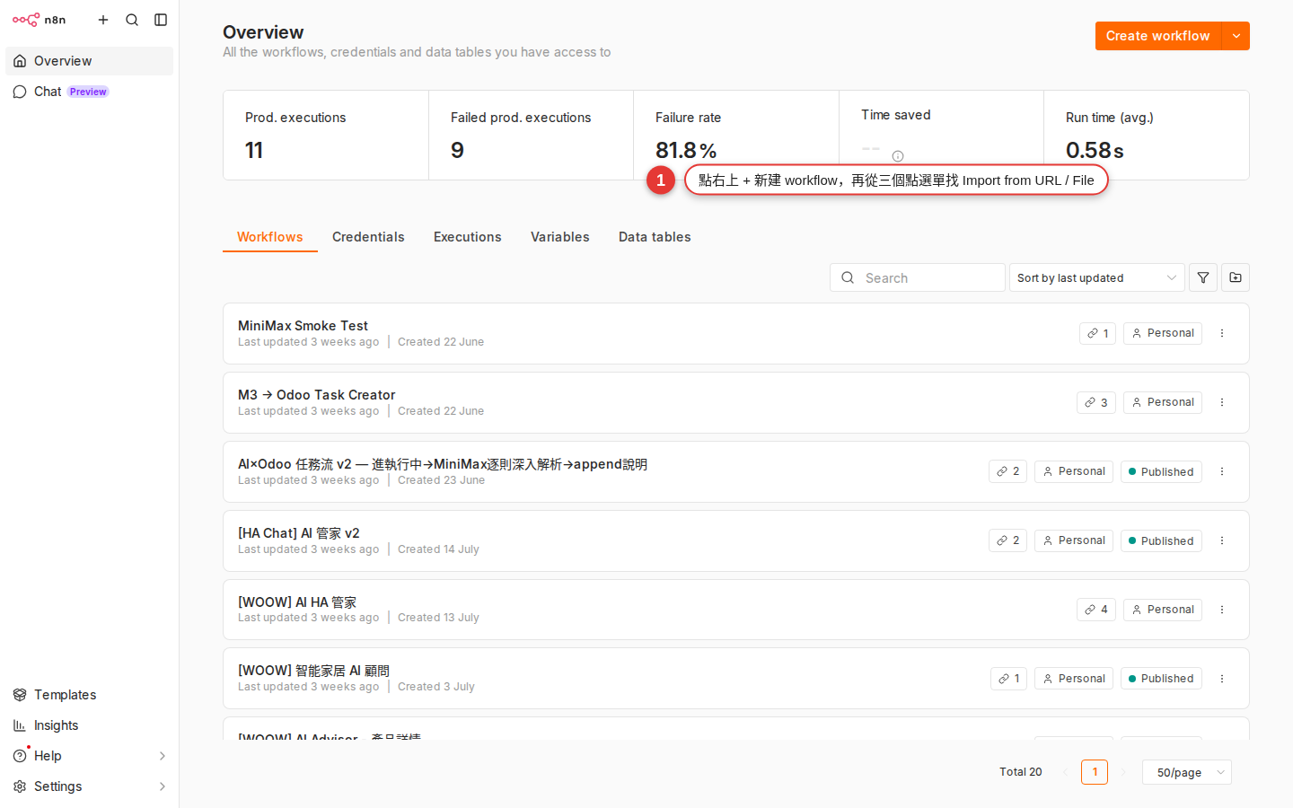Click the link count badge on MiniMax Smoke Test

(x=1097, y=333)
